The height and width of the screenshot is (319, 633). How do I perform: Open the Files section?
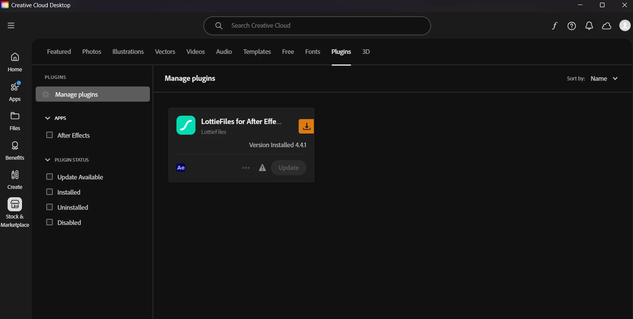(x=15, y=121)
